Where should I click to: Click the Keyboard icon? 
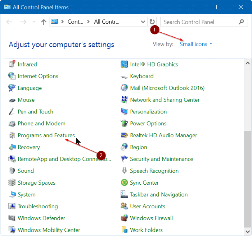[x=125, y=77]
